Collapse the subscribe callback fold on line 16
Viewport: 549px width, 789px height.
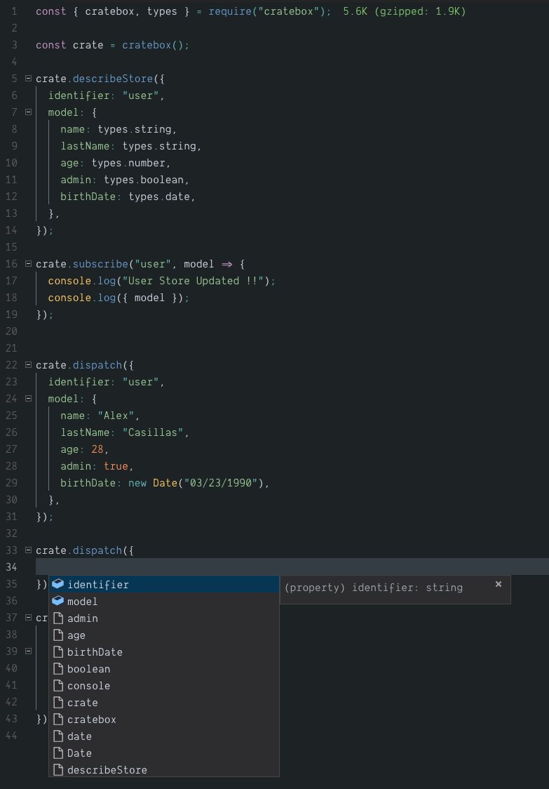pos(28,264)
